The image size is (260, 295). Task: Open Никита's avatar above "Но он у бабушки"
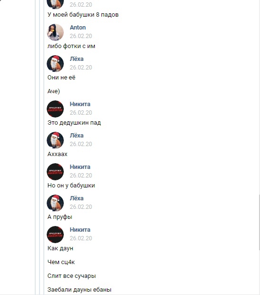pyautogui.click(x=55, y=172)
